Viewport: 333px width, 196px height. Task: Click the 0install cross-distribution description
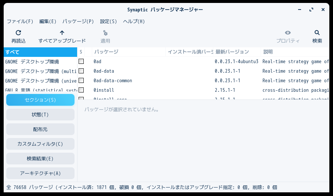[x=296, y=90]
